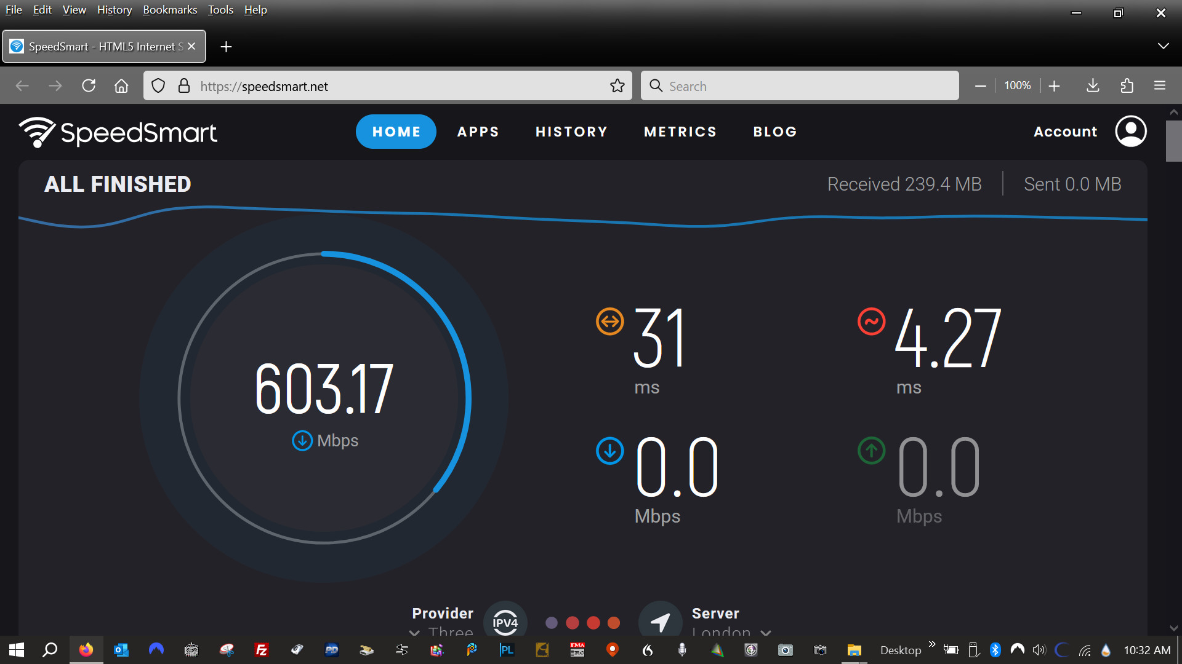
Task: Toggle the IPV4 protocol badge
Action: [x=505, y=622]
